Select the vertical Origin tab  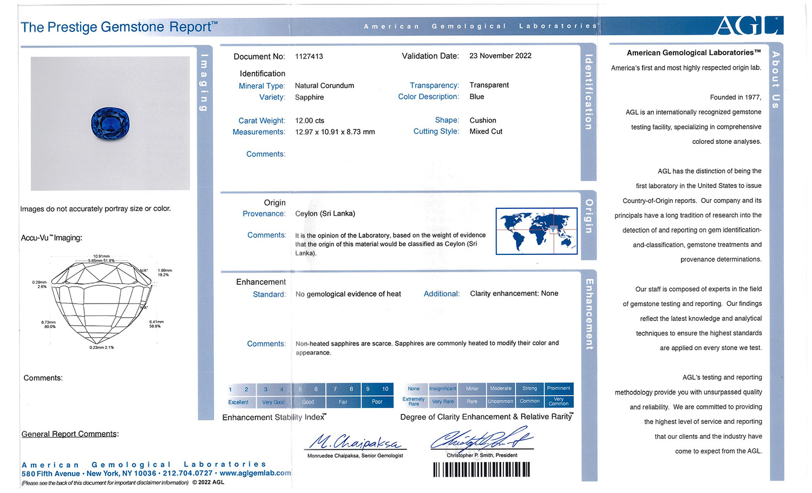pyautogui.click(x=589, y=216)
